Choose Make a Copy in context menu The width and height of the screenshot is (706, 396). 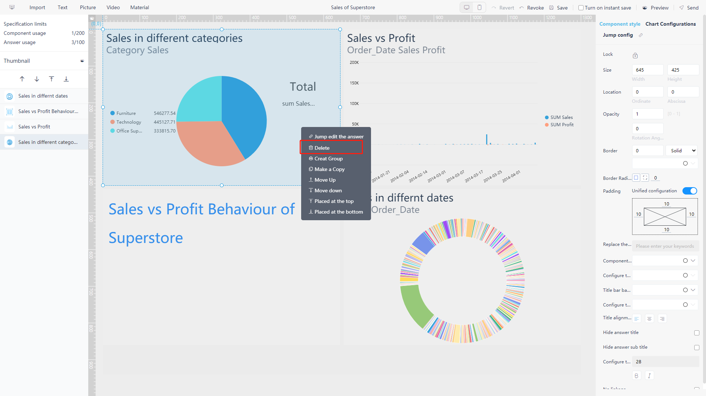click(336, 169)
